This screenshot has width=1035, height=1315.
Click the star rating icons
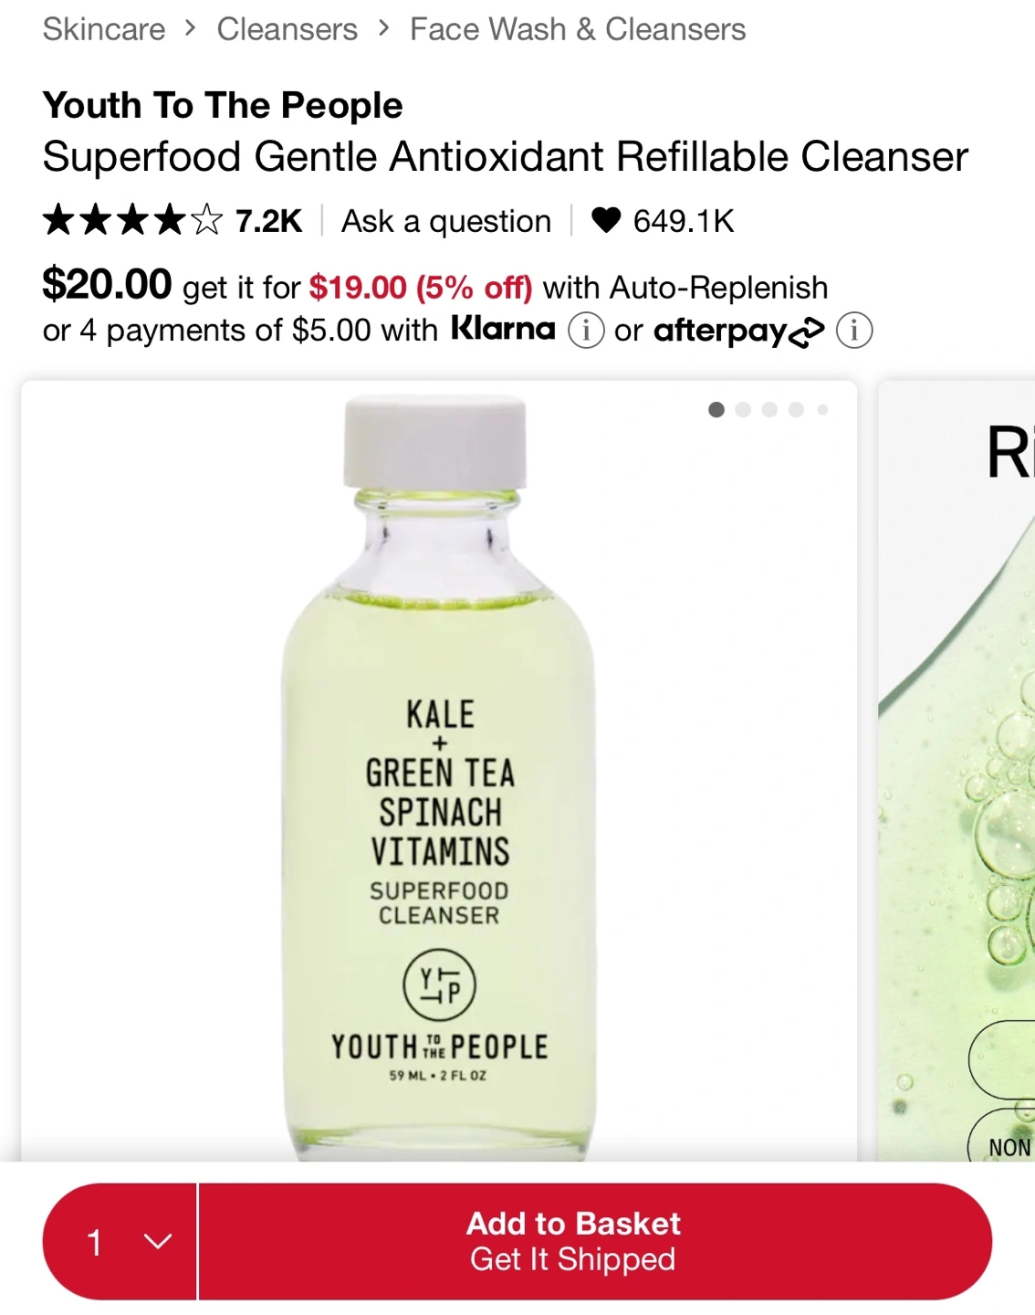pyautogui.click(x=132, y=220)
